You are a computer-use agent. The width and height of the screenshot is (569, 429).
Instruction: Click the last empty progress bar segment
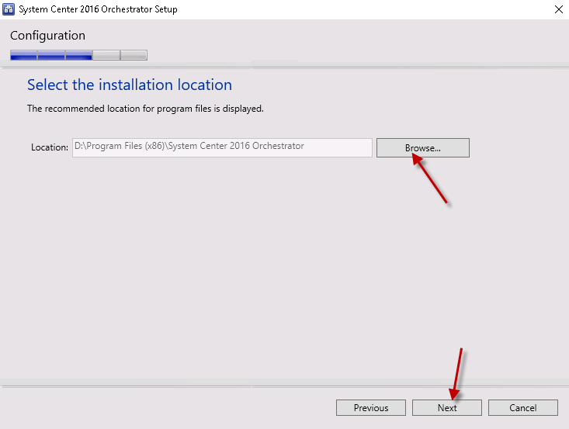(134, 55)
